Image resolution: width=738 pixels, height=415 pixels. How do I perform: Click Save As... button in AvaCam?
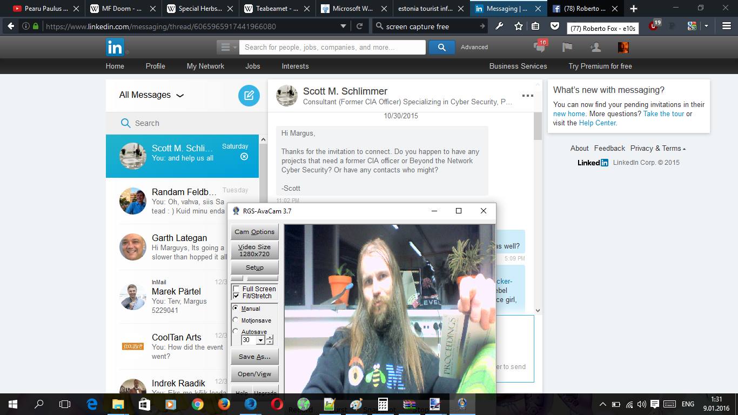click(254, 357)
